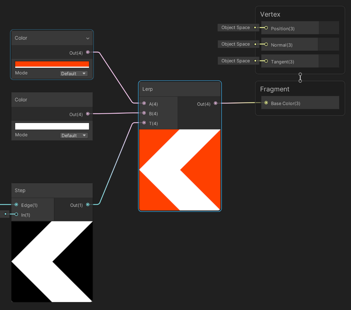
Task: Click the Base Color(3) port in the Fragment block
Action: [266, 103]
